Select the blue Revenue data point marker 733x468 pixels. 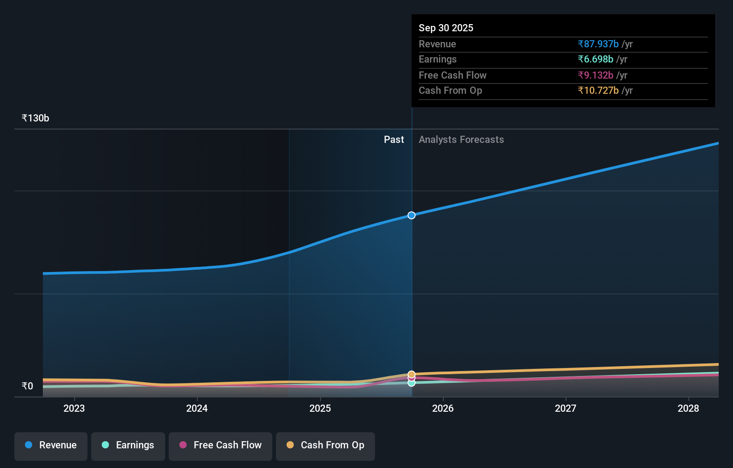411,215
